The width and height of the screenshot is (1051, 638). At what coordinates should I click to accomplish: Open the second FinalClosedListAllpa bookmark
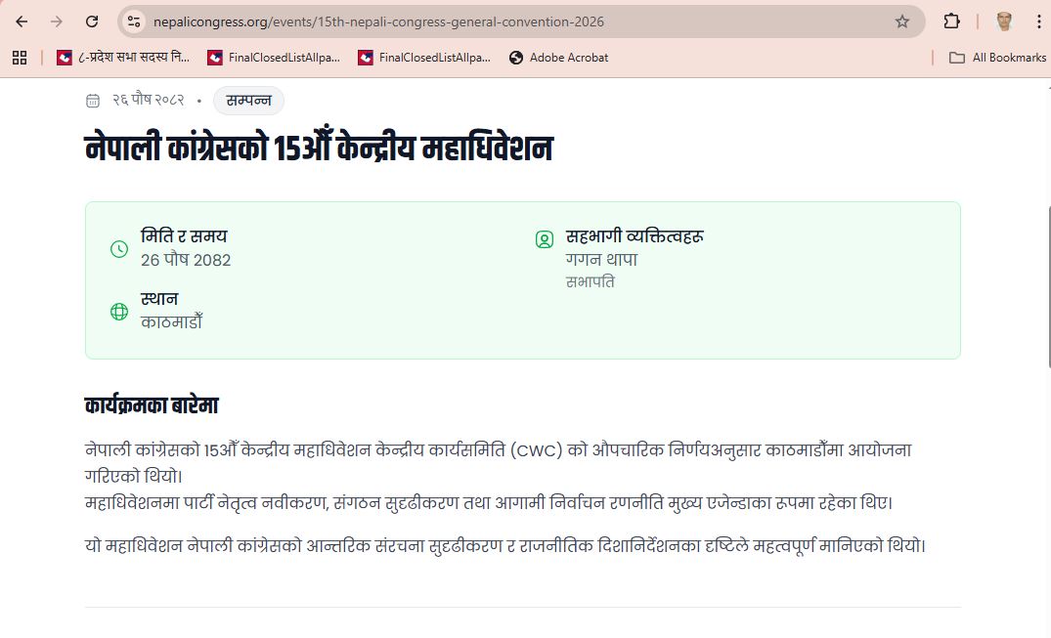[x=424, y=58]
